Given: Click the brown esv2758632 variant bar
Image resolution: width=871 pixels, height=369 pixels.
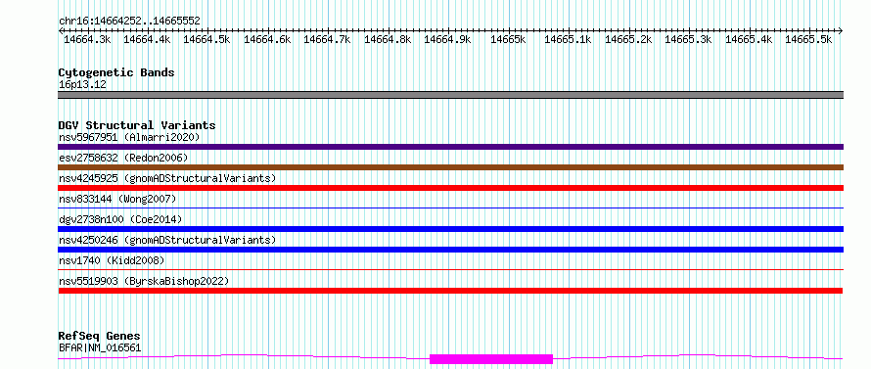Looking at the screenshot, I should 450,167.
